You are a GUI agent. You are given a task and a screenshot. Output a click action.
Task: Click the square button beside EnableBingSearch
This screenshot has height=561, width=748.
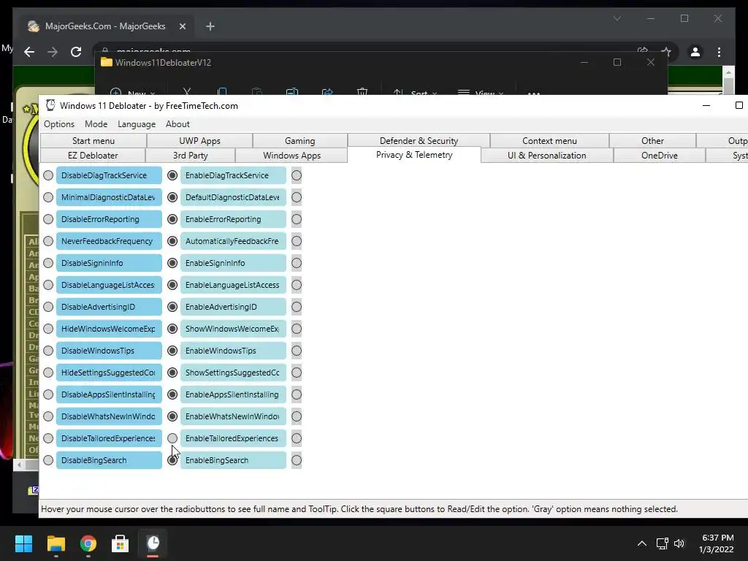[x=297, y=460]
